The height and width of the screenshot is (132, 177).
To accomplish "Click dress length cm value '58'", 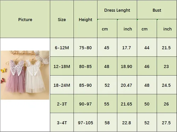I will pos(107,122).
